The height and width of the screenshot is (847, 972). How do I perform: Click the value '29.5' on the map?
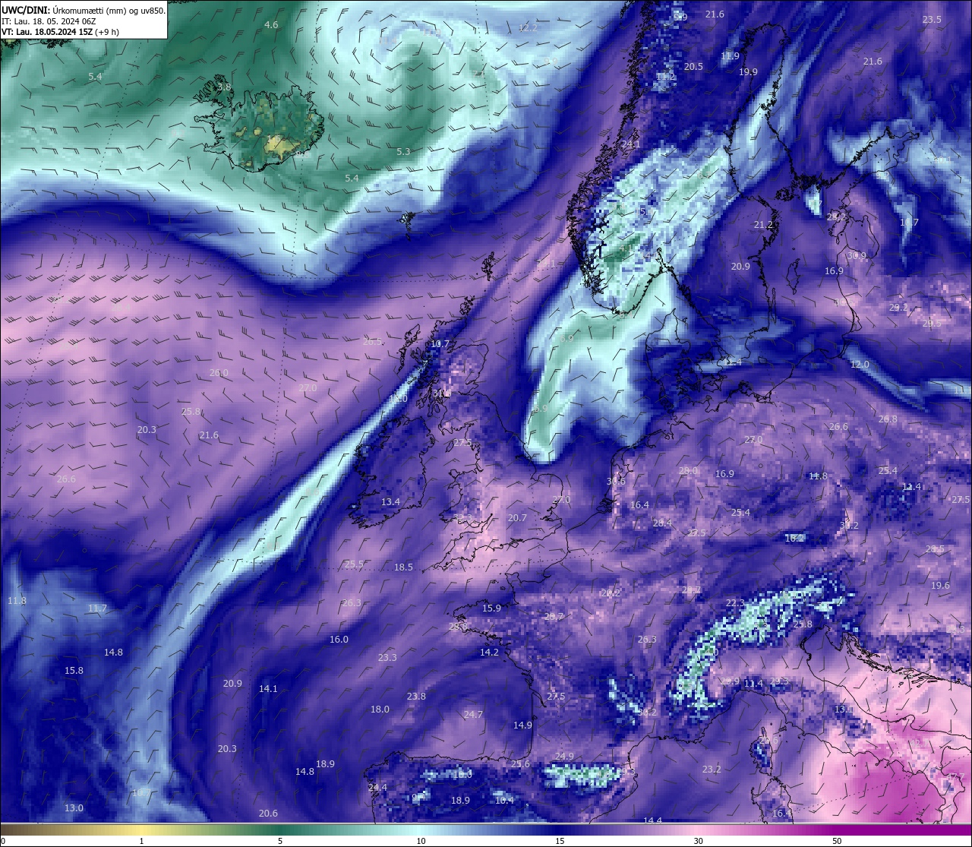pos(932,324)
